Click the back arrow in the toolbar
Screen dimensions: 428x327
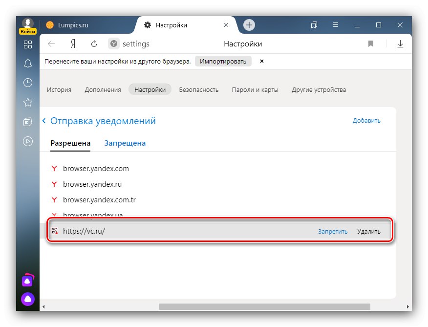coord(51,44)
